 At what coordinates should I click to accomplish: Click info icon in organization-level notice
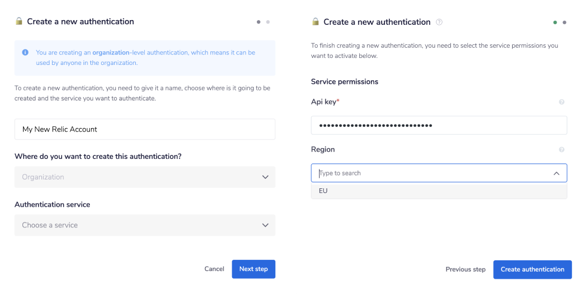[x=25, y=53]
